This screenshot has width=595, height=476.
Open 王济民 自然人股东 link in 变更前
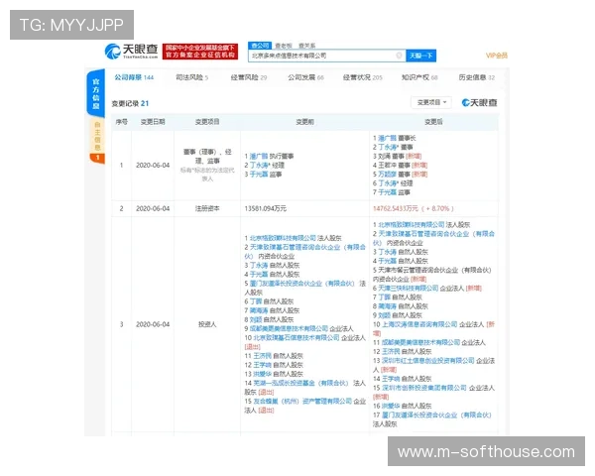click(x=262, y=356)
